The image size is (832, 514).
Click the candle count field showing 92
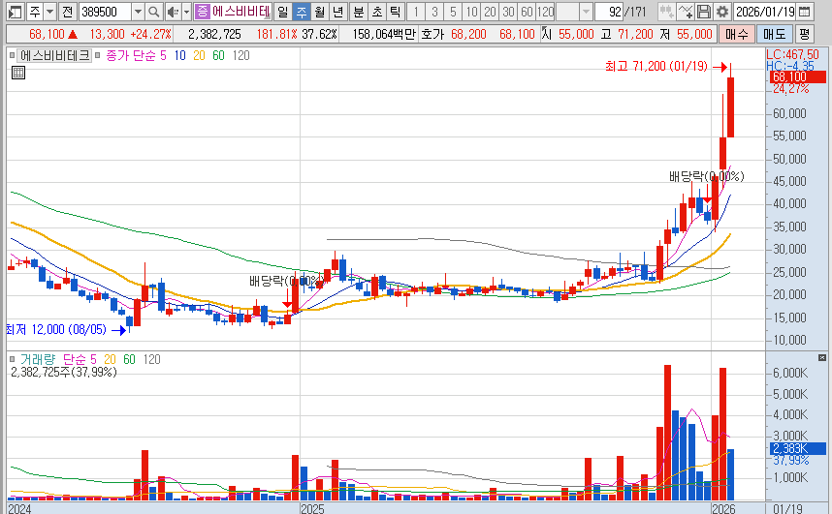coord(609,11)
